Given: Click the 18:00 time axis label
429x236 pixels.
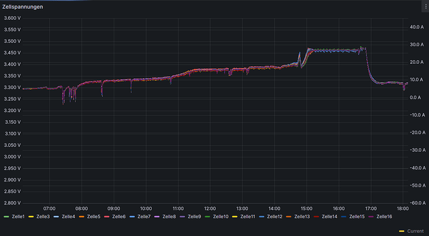Looking at the screenshot, I should (x=403, y=209).
